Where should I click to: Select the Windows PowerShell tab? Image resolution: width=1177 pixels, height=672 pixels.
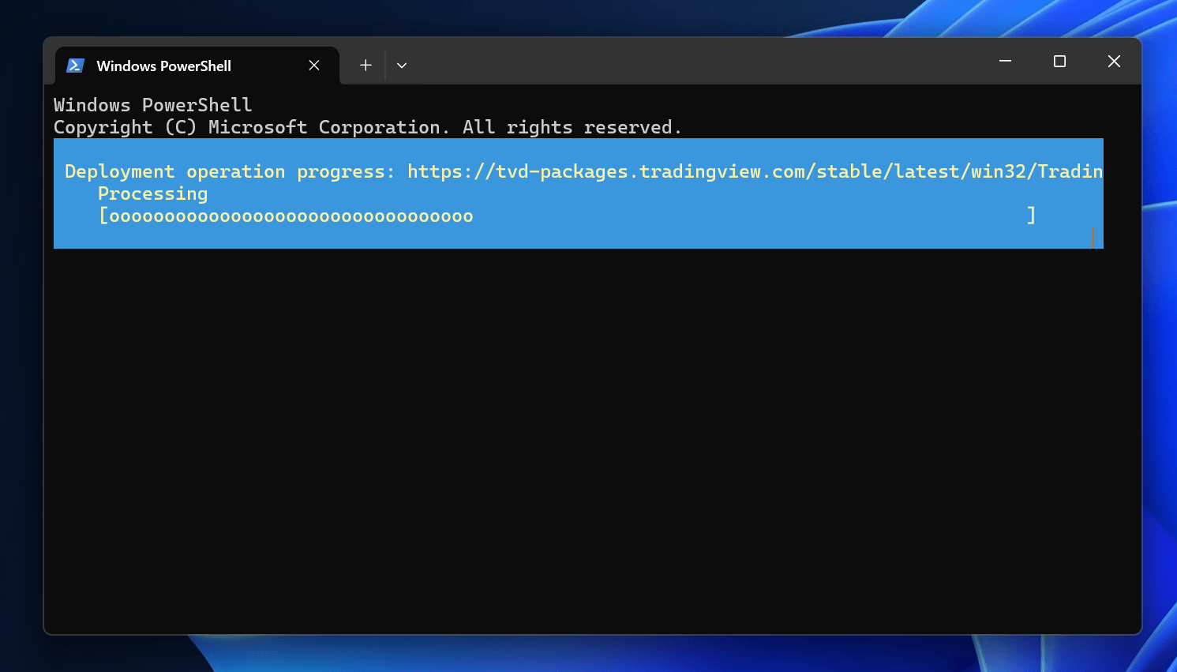tap(197, 66)
